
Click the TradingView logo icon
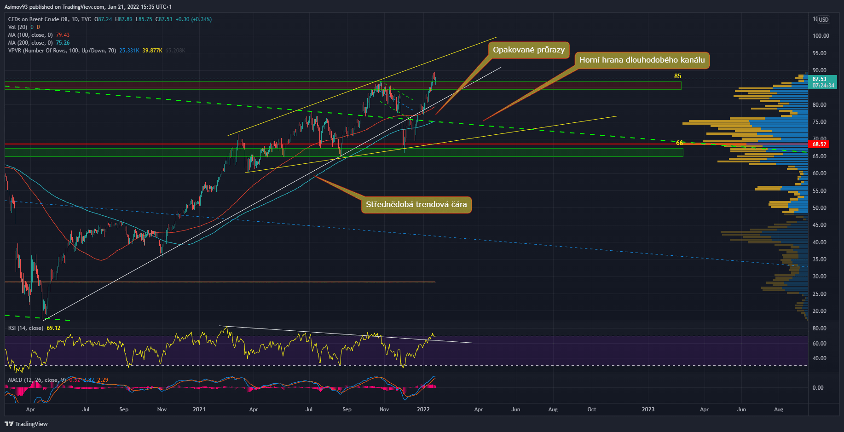coord(9,424)
